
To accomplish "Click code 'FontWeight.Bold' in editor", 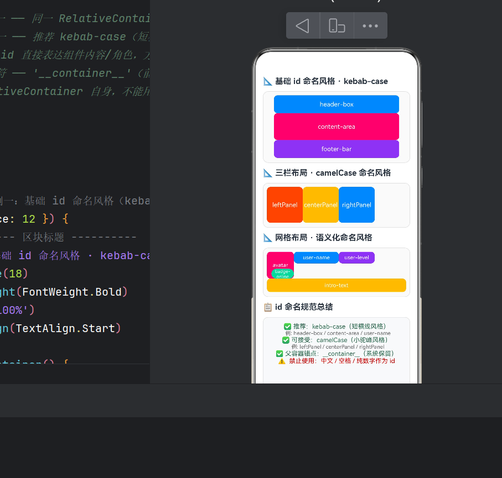I will [x=72, y=292].
